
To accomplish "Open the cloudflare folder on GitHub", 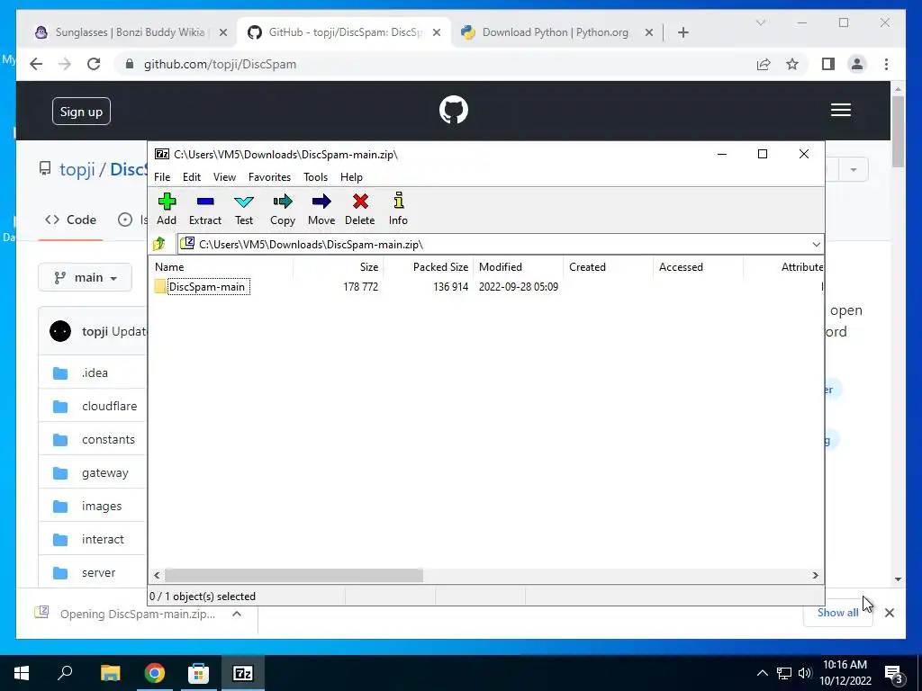I will point(109,406).
